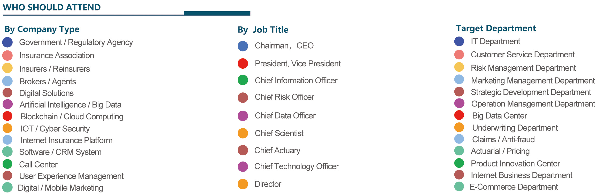Select the Artificial Intelligence / Big Data entry

pos(71,105)
